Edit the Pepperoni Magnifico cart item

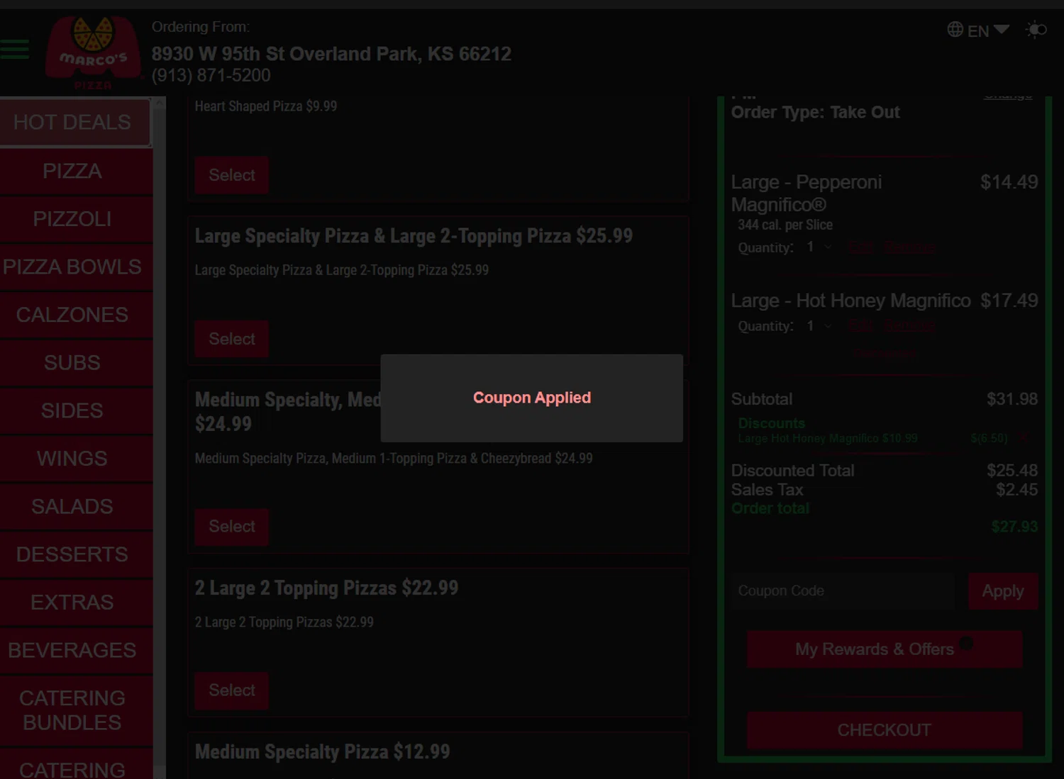click(x=860, y=247)
